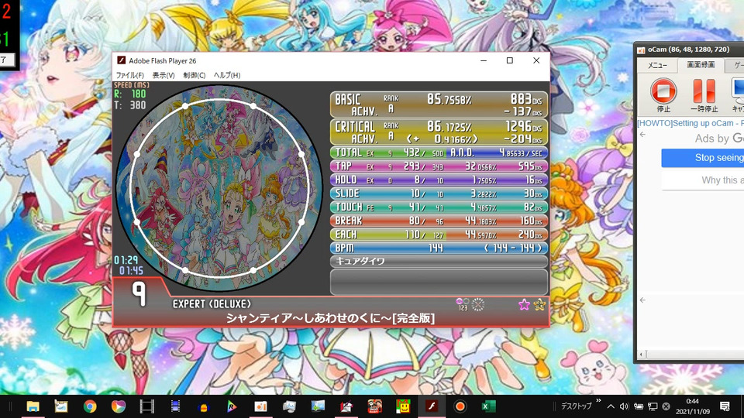Screen dimensions: 744x418
Task: Open oCam メニュー tab
Action: click(x=657, y=65)
